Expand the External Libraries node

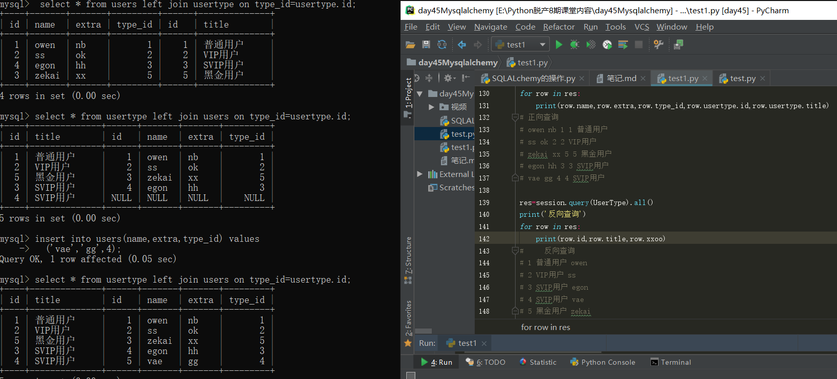point(420,174)
